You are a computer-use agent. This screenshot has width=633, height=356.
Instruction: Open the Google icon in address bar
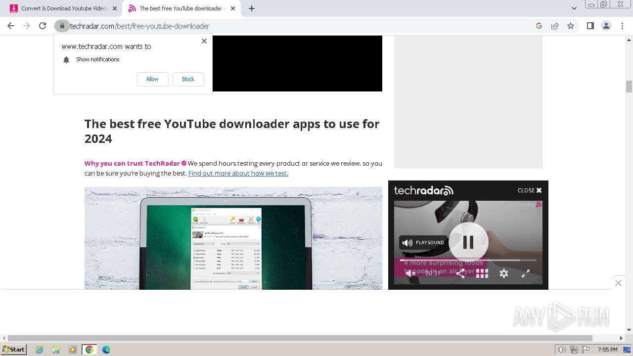pyautogui.click(x=539, y=26)
